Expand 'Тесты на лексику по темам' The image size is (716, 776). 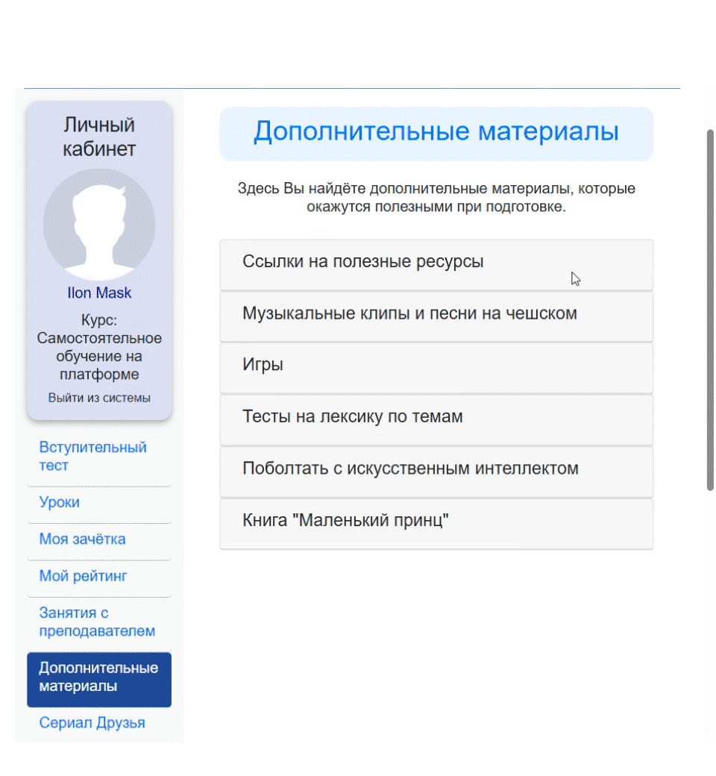click(x=436, y=417)
